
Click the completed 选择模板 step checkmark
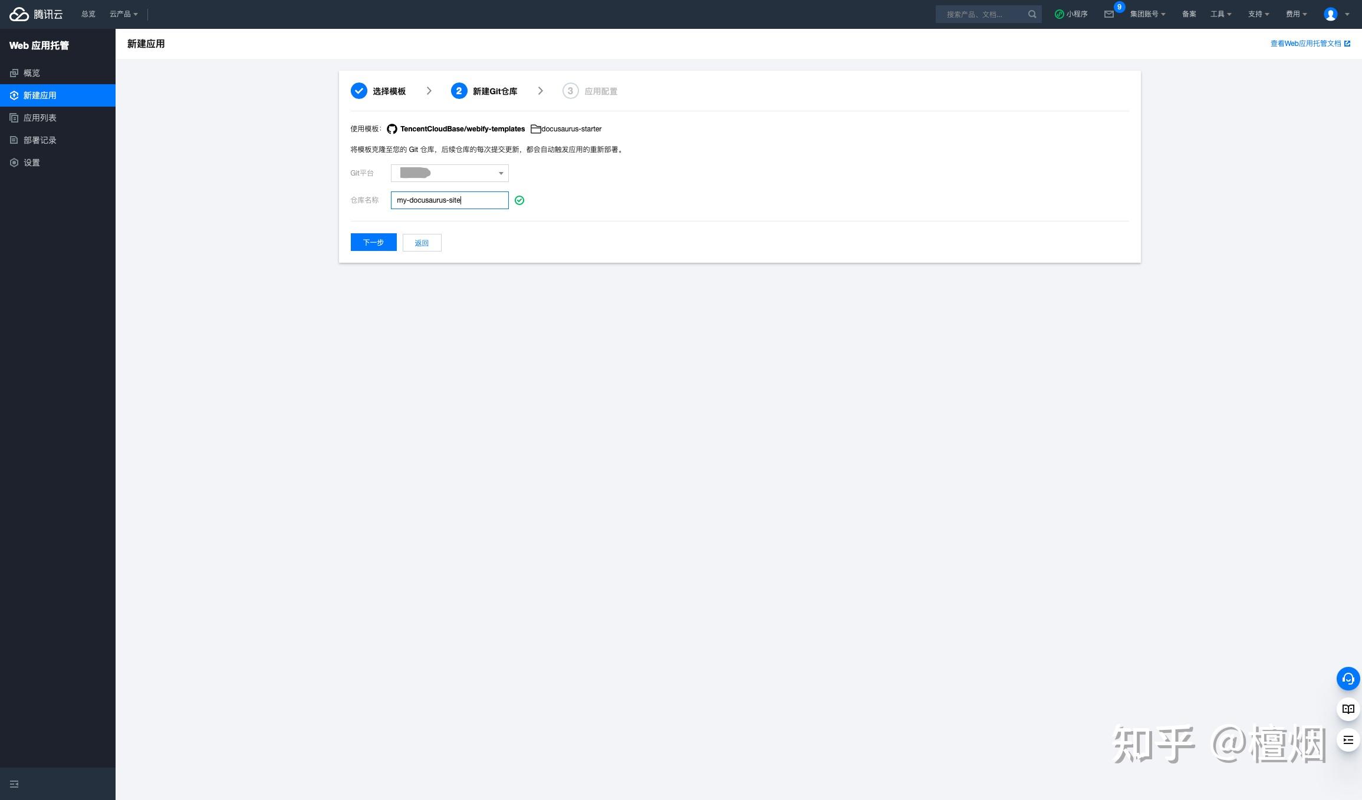click(x=358, y=91)
